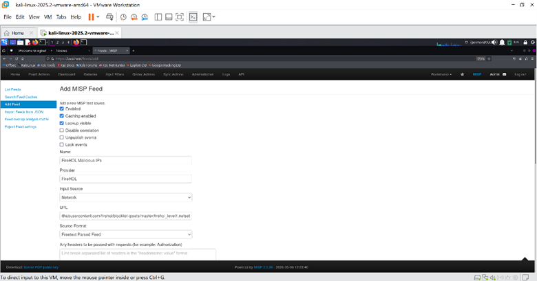Enter full screen mode icon
The image size is (537, 281).
(180, 17)
